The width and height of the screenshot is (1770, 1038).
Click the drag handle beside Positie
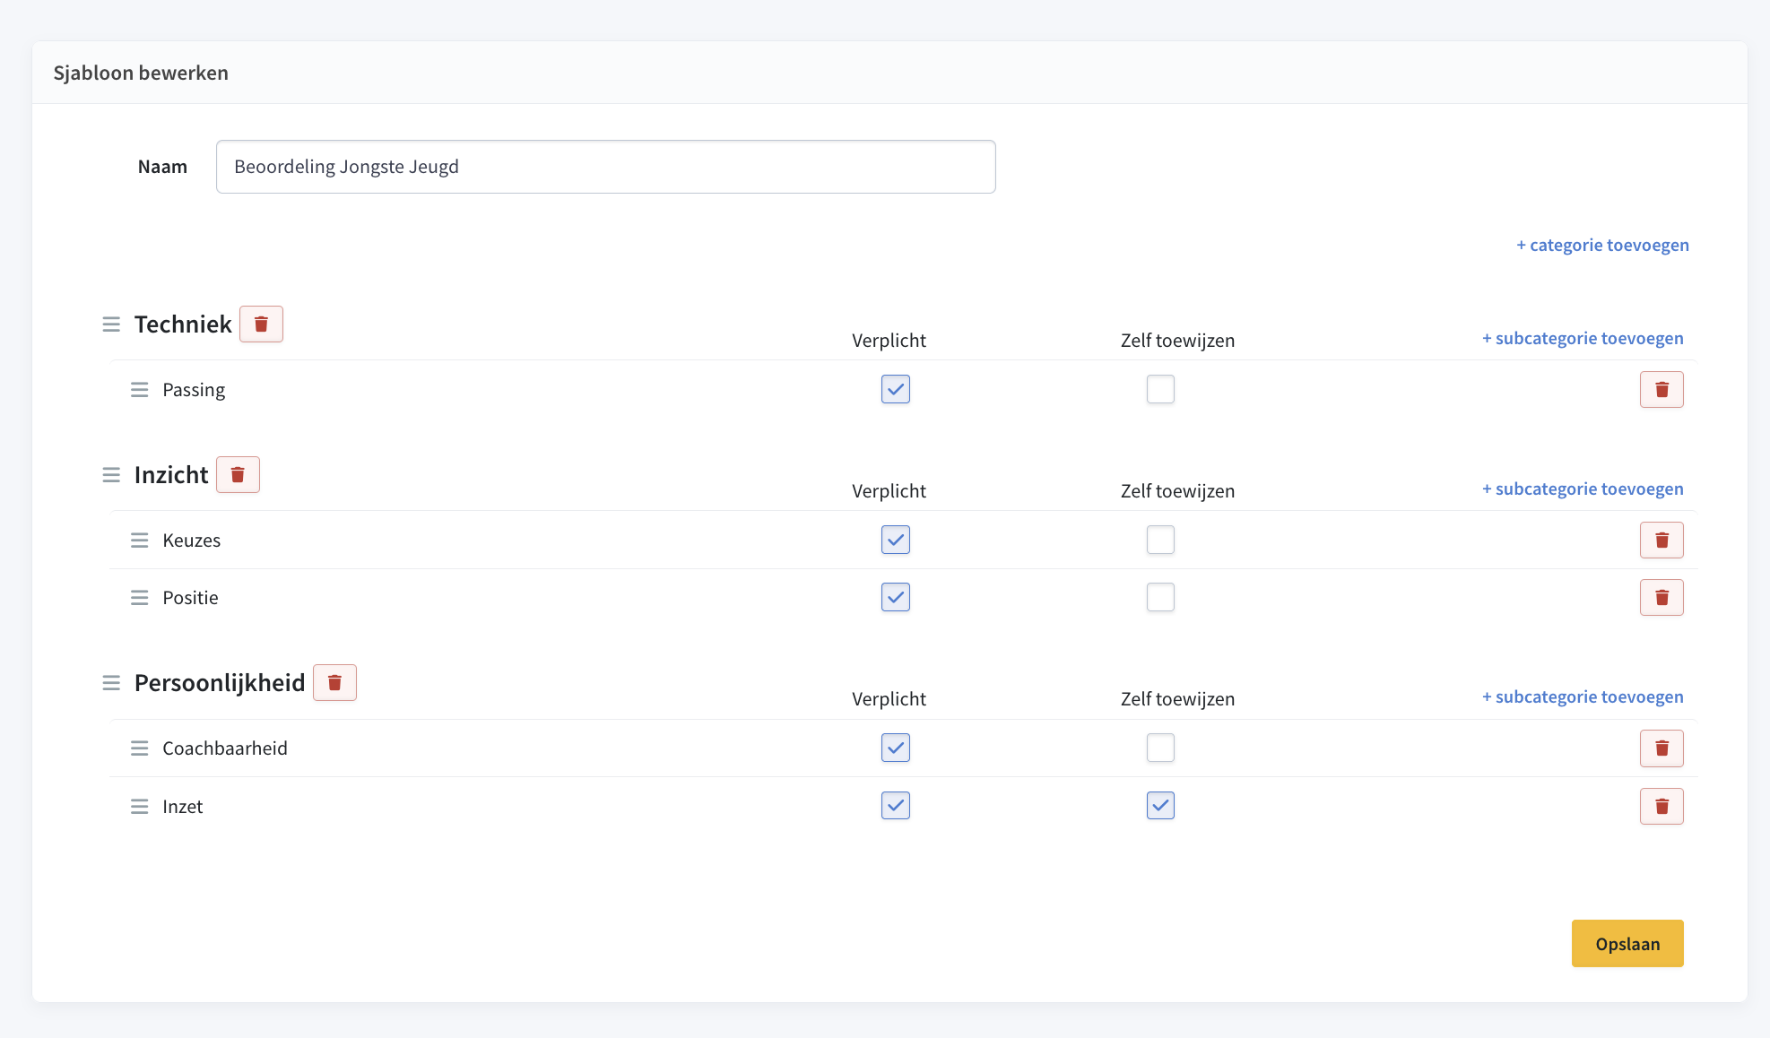(x=139, y=597)
